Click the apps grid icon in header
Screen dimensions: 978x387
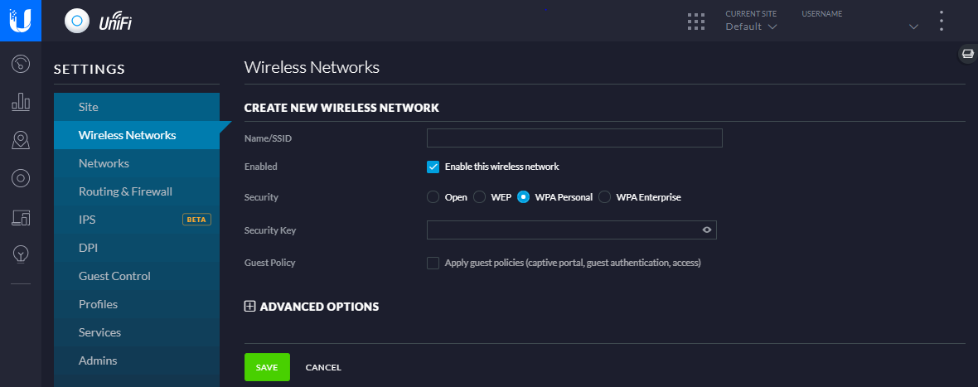click(x=695, y=22)
